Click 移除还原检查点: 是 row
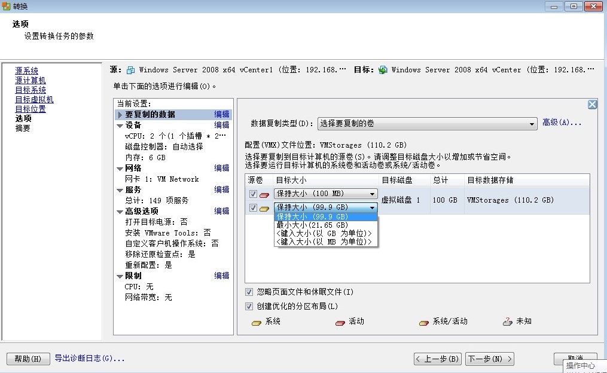The image size is (607, 373). (160, 254)
